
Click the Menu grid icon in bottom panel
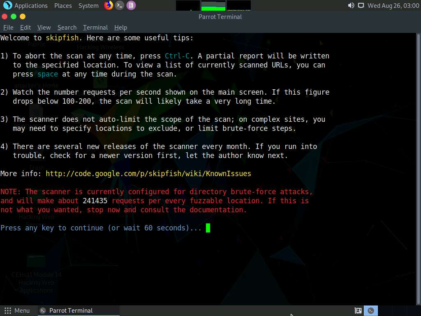[8, 311]
